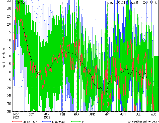This screenshot has width=159, height=123.
Task: Select the y-axis value -15
Action: pyautogui.click(x=8, y=80)
